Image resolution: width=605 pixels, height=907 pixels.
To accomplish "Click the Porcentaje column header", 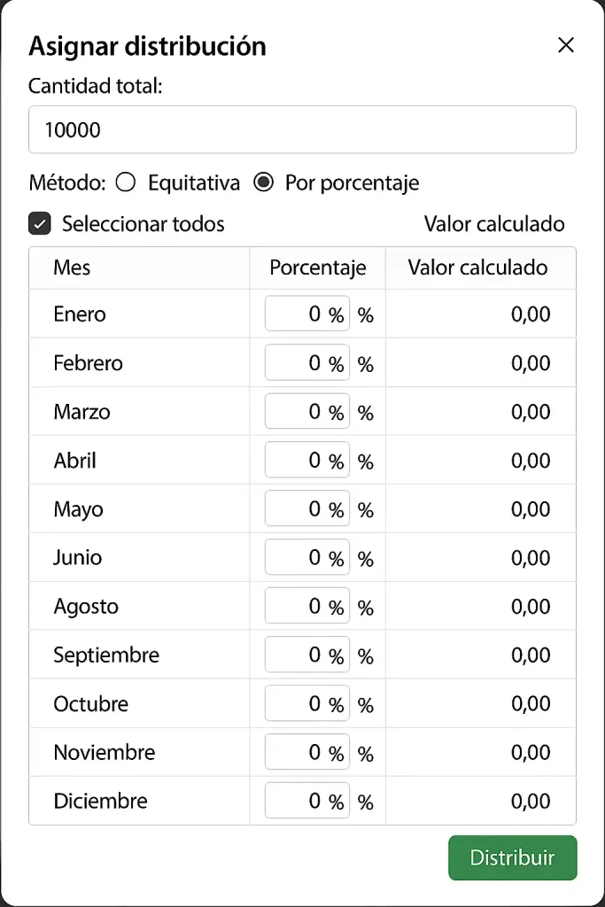I will click(x=317, y=267).
